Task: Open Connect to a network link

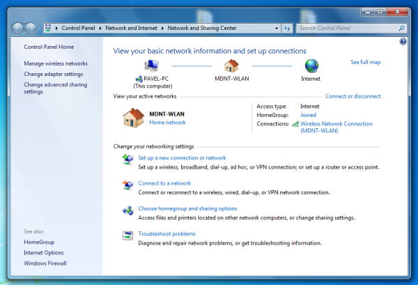Action: coord(164,183)
